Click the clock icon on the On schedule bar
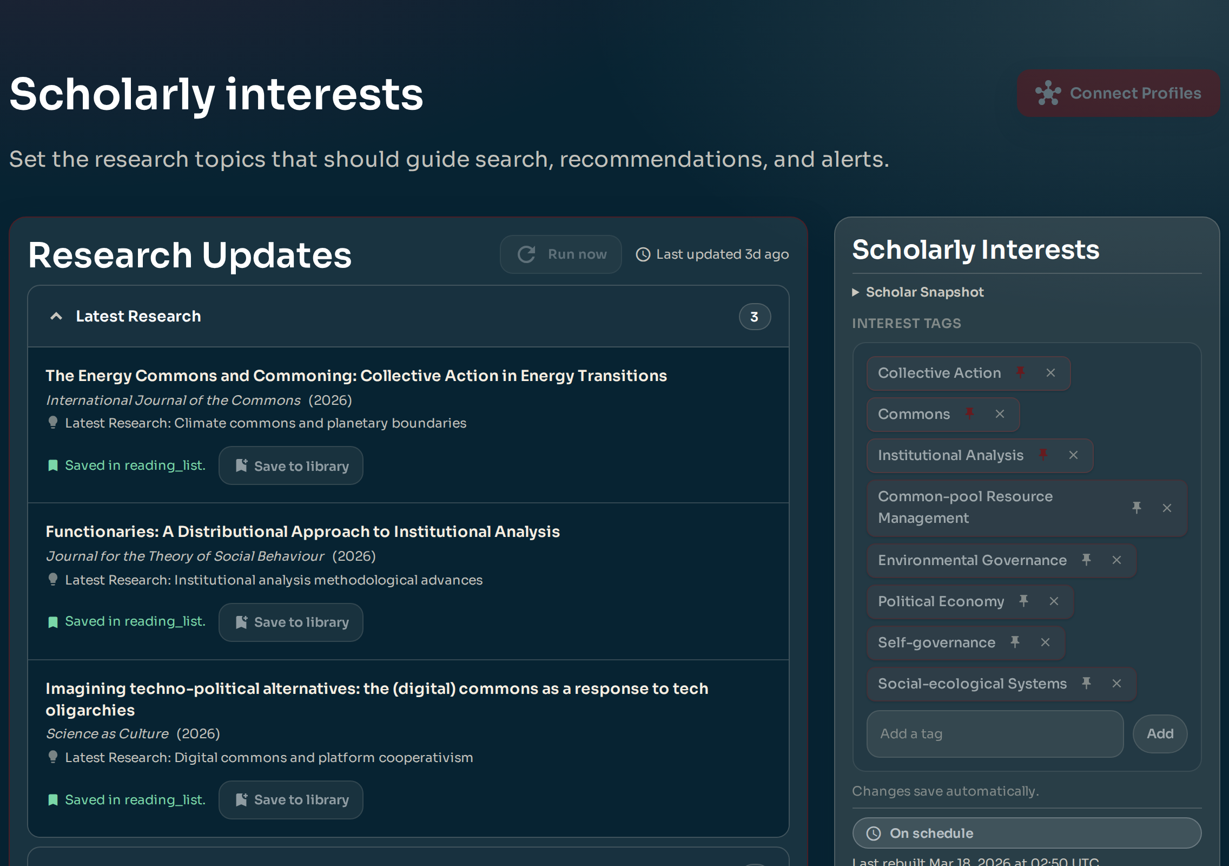This screenshot has height=866, width=1229. pos(875,833)
